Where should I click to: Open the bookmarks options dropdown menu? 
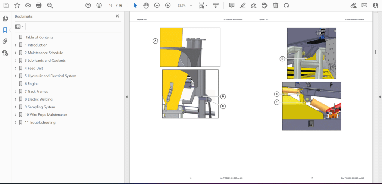click(19, 26)
